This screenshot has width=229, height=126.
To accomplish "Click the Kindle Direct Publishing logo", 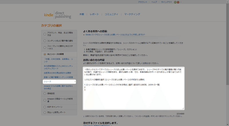I will [x=58, y=15].
